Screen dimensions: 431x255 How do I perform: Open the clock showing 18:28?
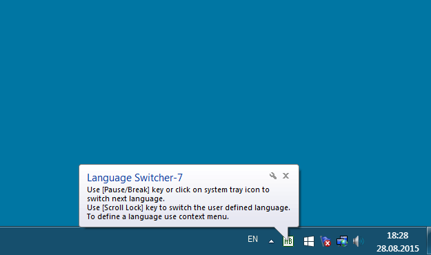397,236
